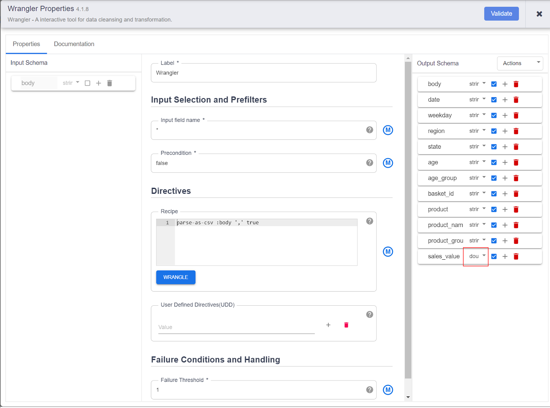Open help tooltip for Failure Threshold

pyautogui.click(x=370, y=390)
